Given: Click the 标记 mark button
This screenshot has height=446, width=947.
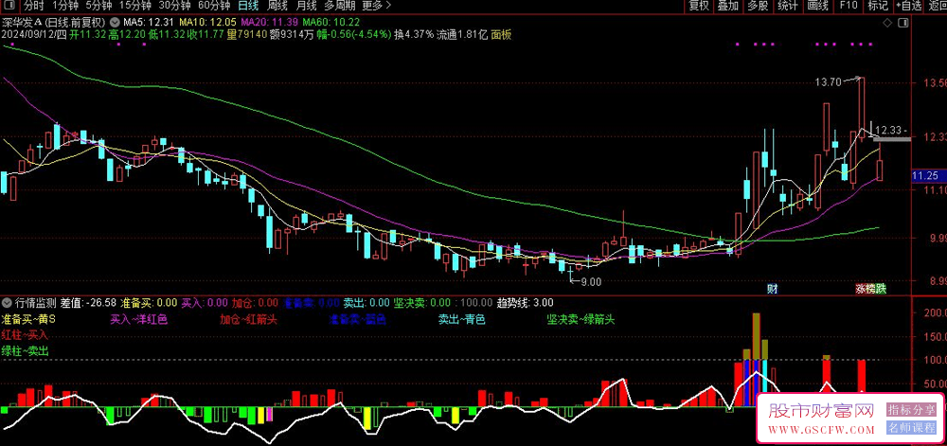Looking at the screenshot, I should (x=878, y=6).
